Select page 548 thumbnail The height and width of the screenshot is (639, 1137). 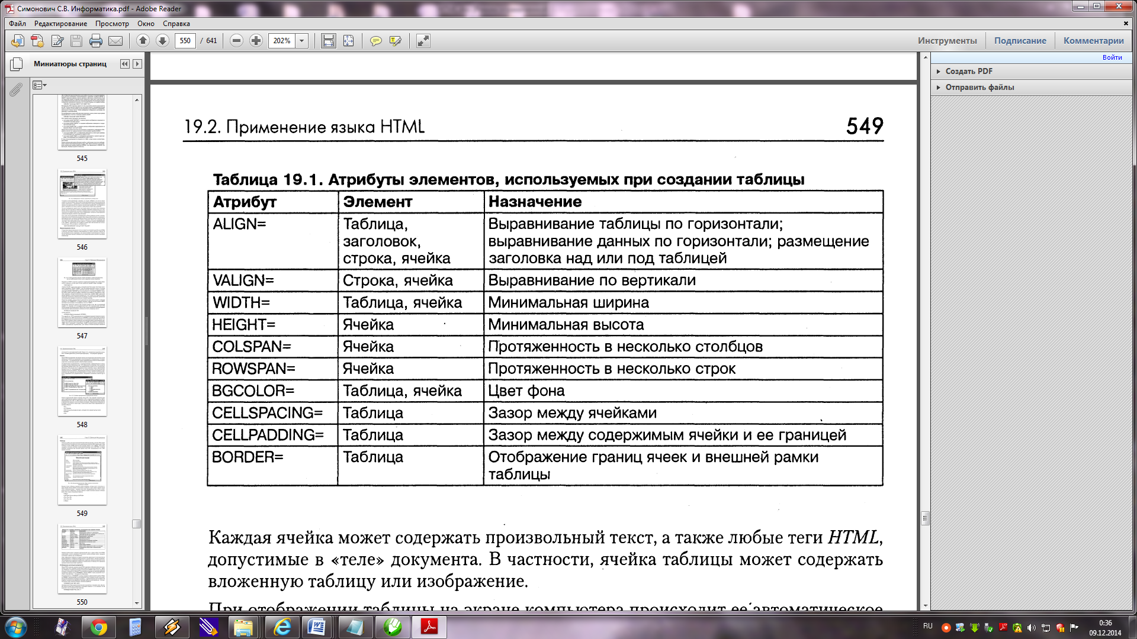82,381
